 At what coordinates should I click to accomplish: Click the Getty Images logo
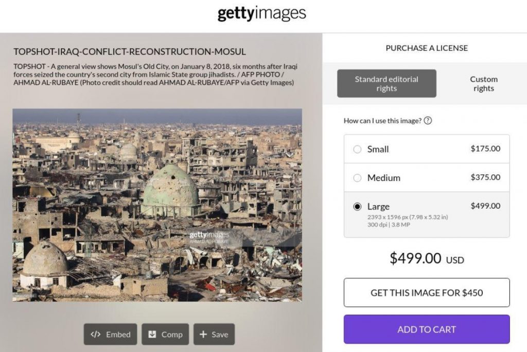[x=262, y=13]
